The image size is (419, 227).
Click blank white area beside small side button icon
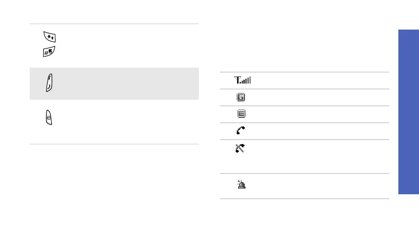click(x=127, y=121)
